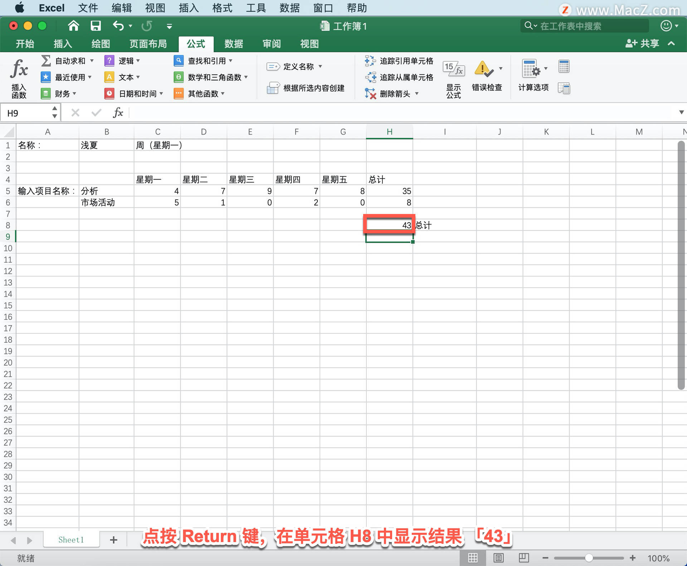Switch to page layout view in status bar
The image size is (687, 566).
[x=498, y=557]
